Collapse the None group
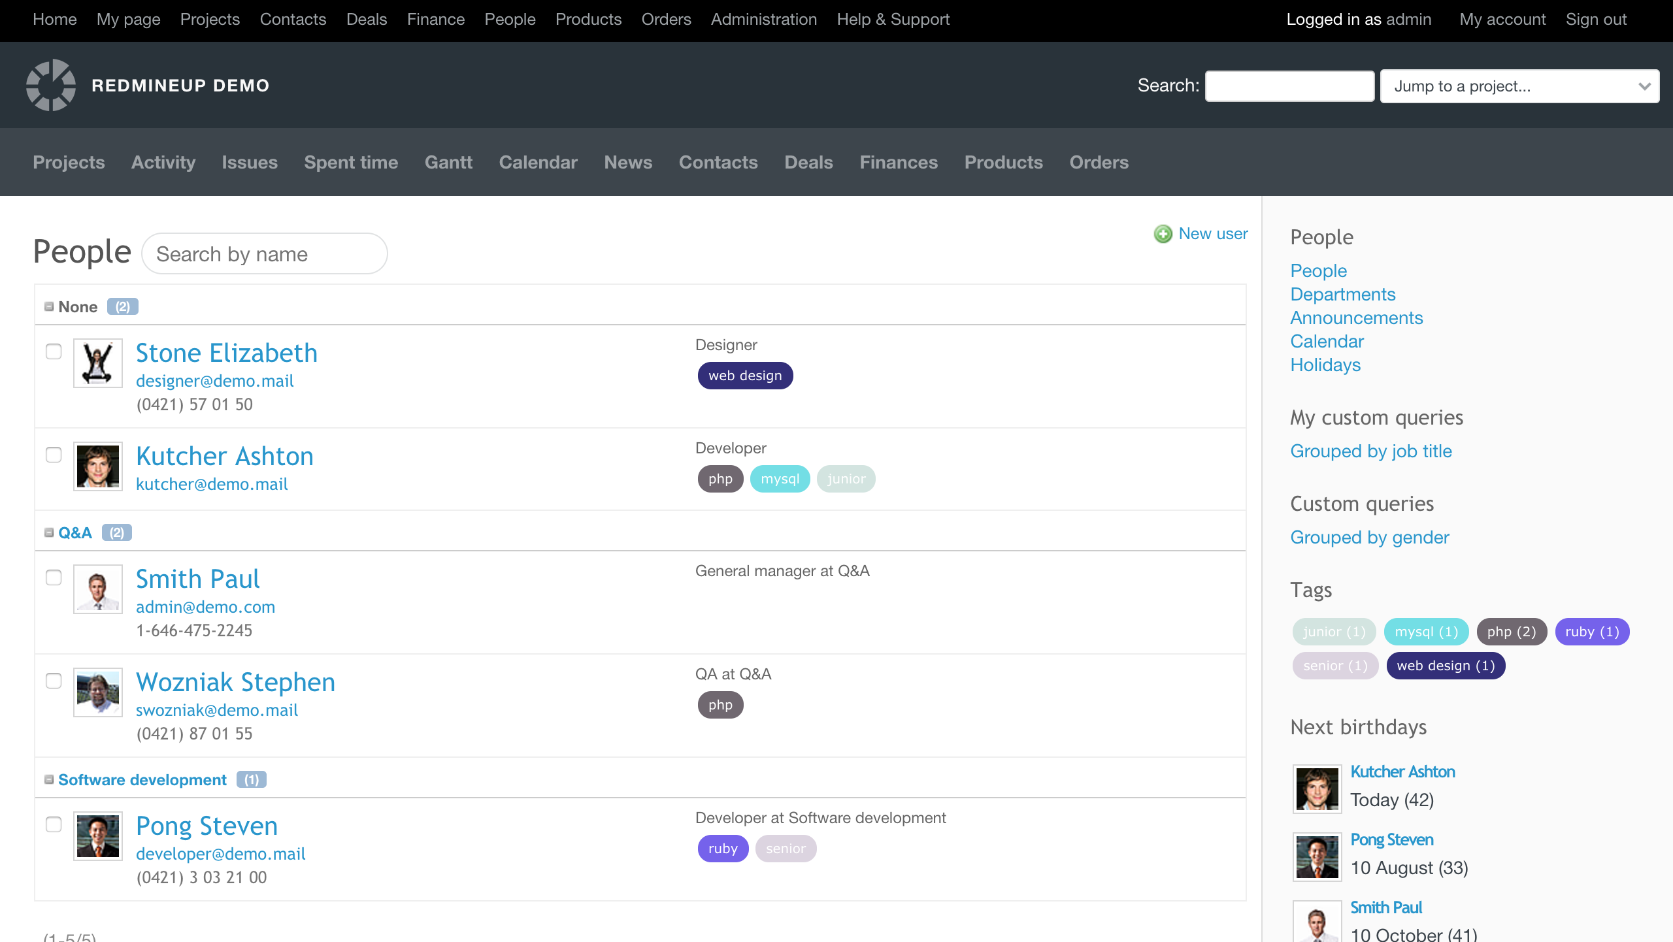Image resolution: width=1673 pixels, height=942 pixels. click(48, 306)
